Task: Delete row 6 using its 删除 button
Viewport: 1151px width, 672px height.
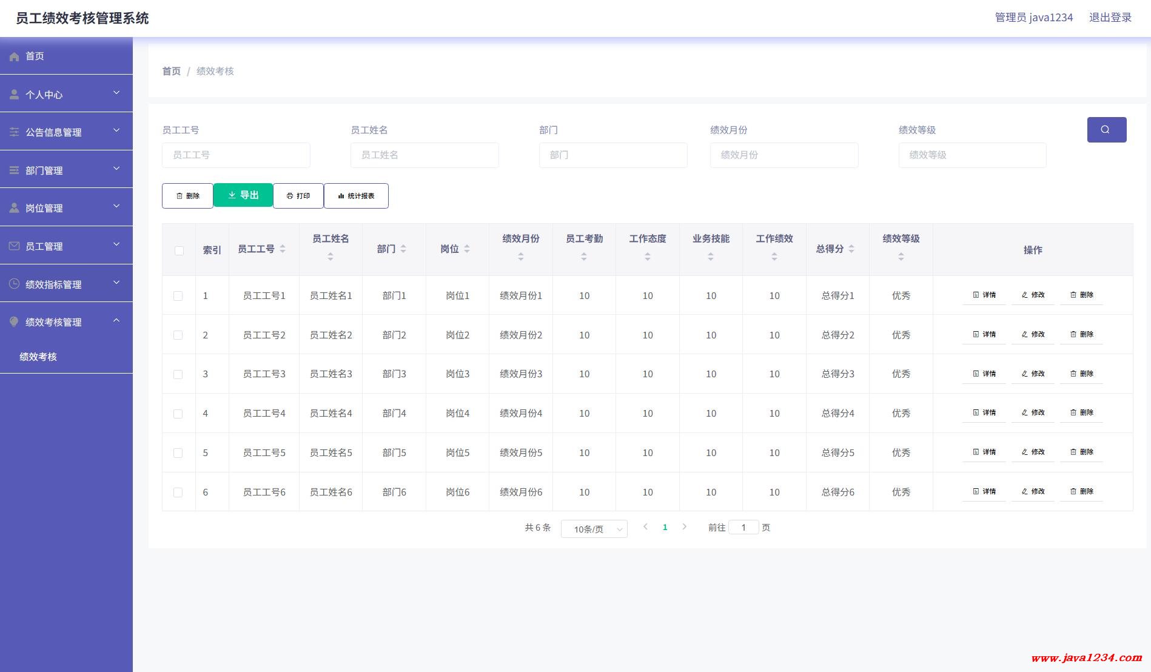Action: 1081,492
